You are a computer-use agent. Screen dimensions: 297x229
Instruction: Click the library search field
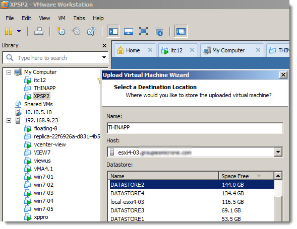(x=55, y=58)
